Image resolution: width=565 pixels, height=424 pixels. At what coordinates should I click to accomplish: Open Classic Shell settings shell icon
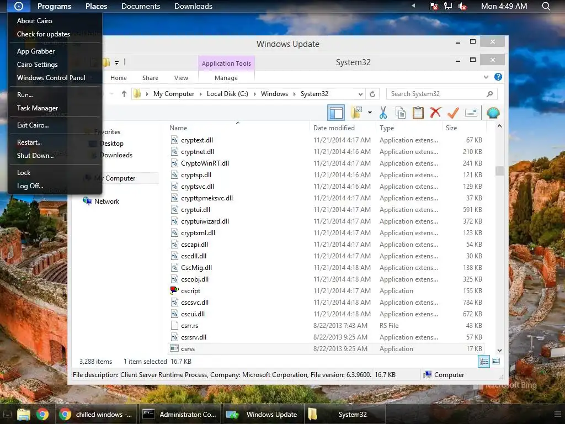(493, 113)
